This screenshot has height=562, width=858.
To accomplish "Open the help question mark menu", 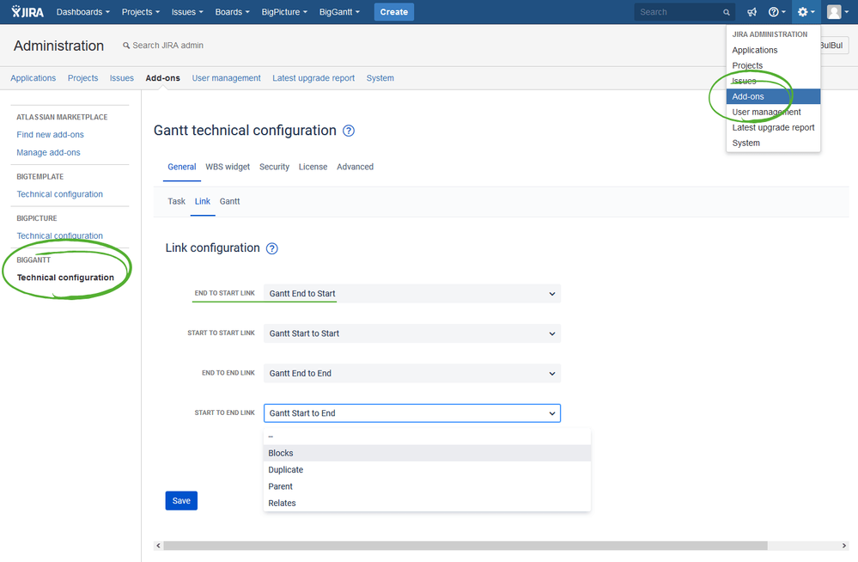I will [x=776, y=12].
